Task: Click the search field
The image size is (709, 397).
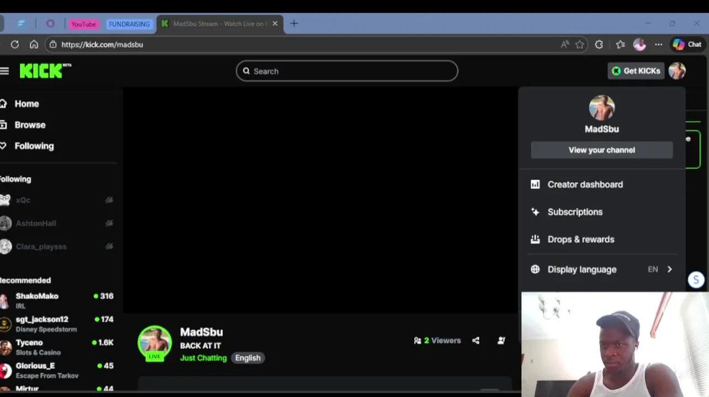Action: click(x=347, y=71)
